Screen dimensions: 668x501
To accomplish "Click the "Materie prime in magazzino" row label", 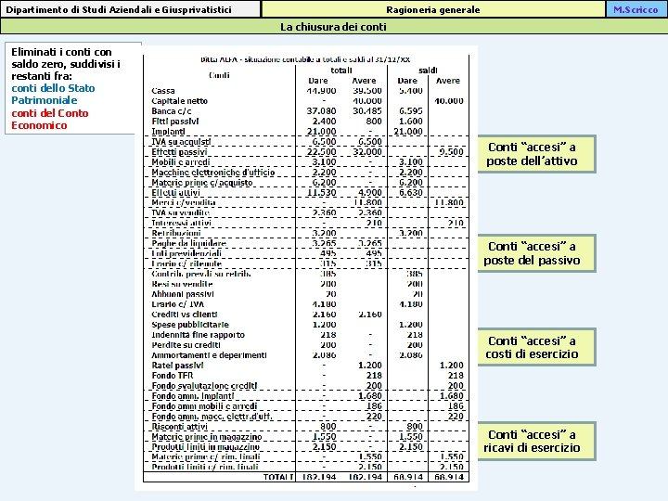I will pos(207,437).
